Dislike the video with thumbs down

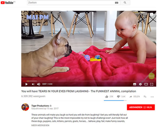point(118,96)
